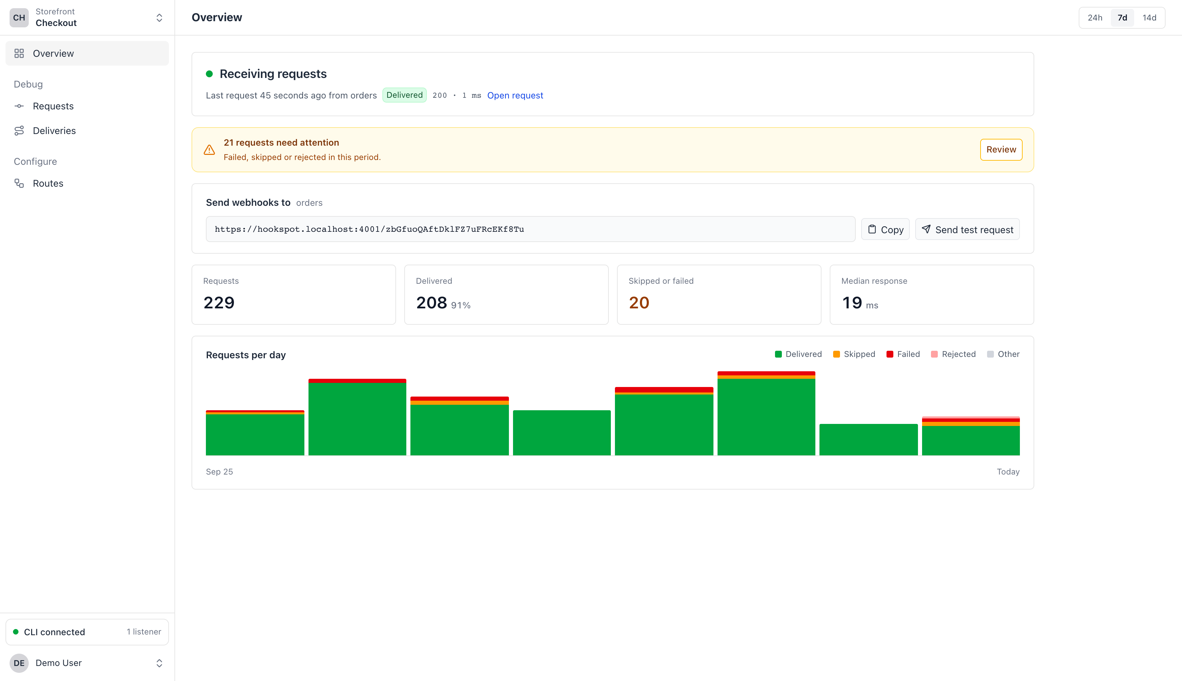Image resolution: width=1182 pixels, height=681 pixels.
Task: Open the Deliveries page
Action: click(87, 131)
